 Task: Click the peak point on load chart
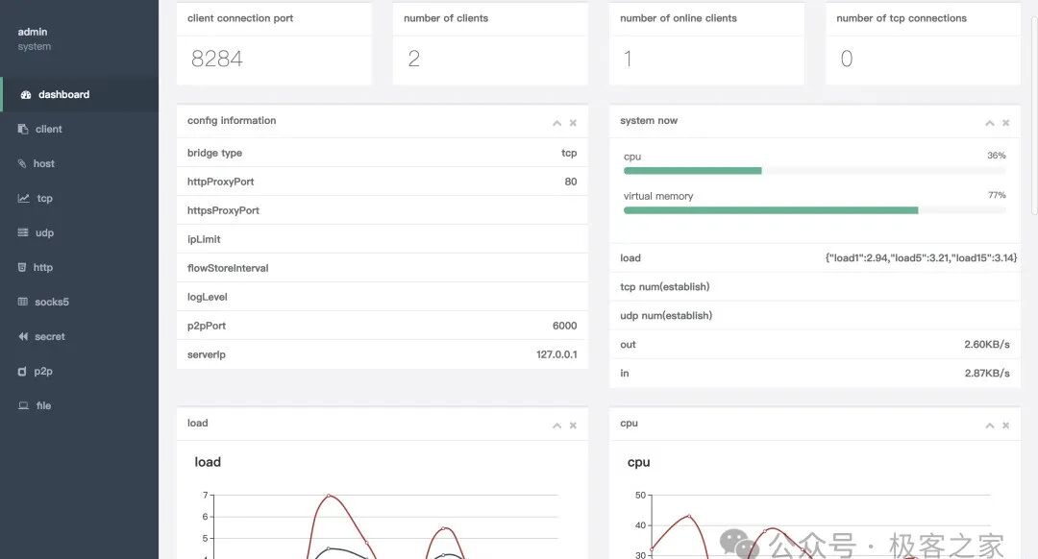(x=329, y=496)
